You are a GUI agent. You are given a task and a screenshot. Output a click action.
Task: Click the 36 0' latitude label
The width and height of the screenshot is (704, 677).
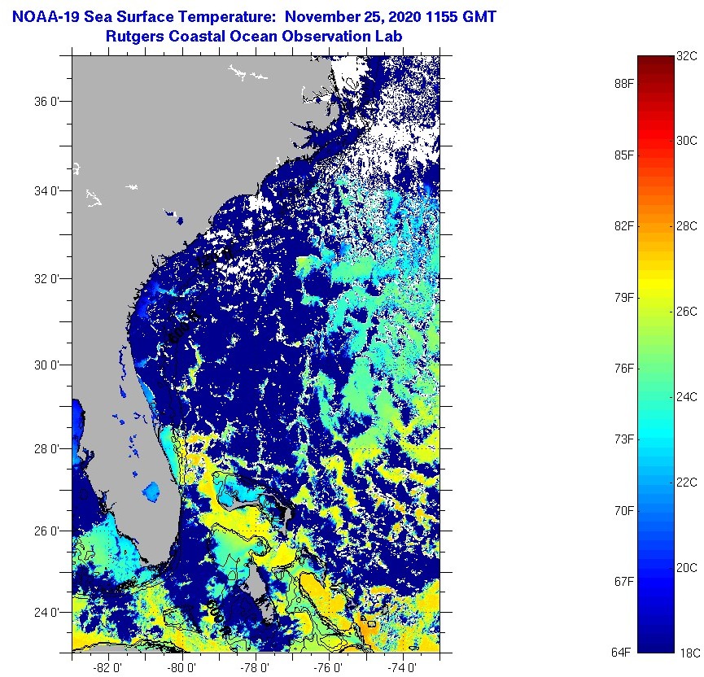coord(46,102)
